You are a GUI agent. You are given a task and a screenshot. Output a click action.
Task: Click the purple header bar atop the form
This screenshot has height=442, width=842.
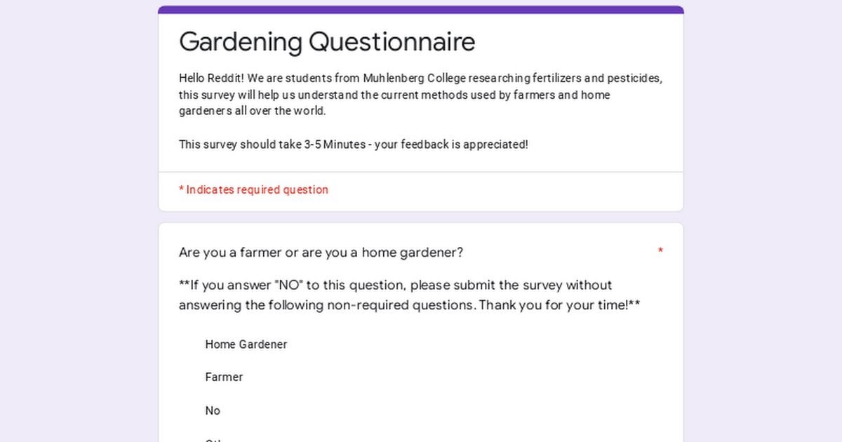click(421, 10)
